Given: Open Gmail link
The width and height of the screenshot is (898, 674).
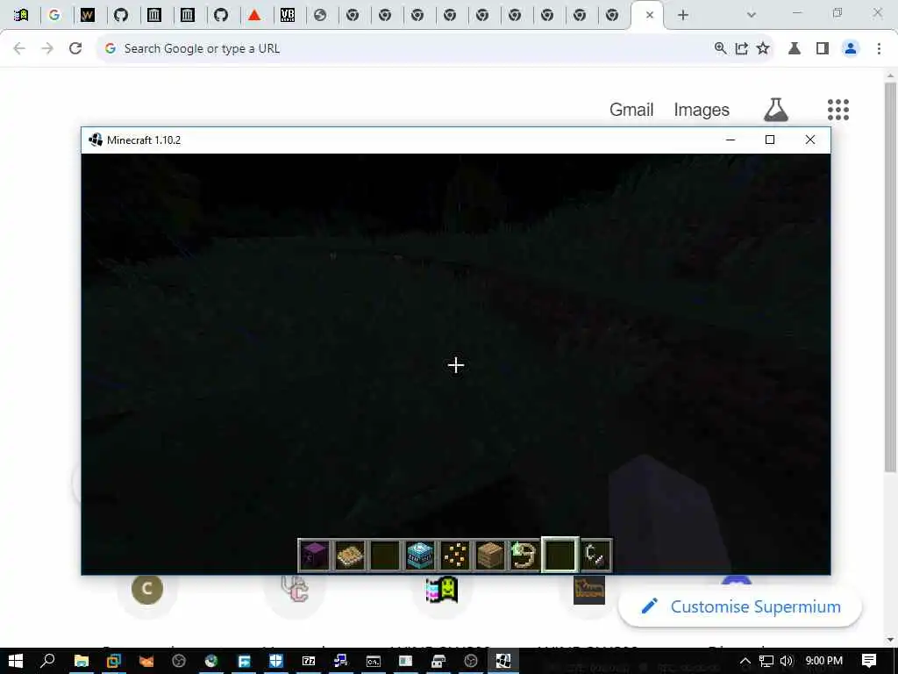Looking at the screenshot, I should 631,110.
